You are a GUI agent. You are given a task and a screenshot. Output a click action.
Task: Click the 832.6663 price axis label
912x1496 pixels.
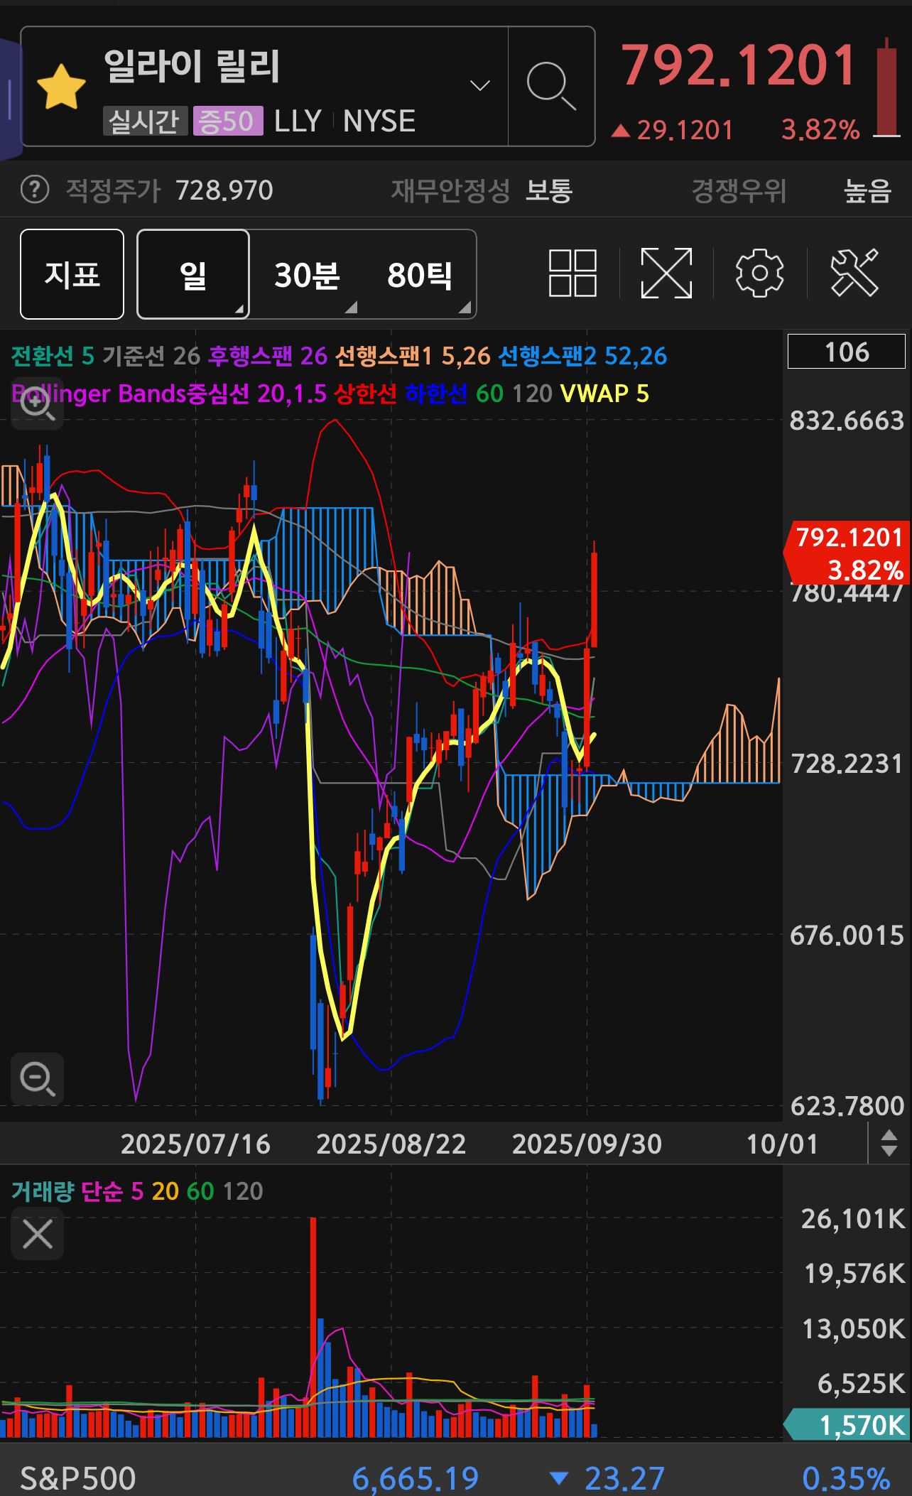pos(847,421)
